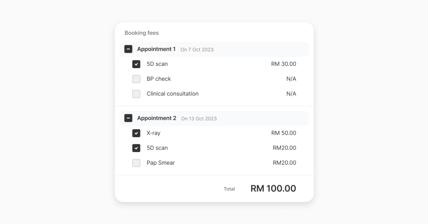Click the RM 100.00 total amount
Image resolution: width=428 pixels, height=224 pixels.
point(273,188)
